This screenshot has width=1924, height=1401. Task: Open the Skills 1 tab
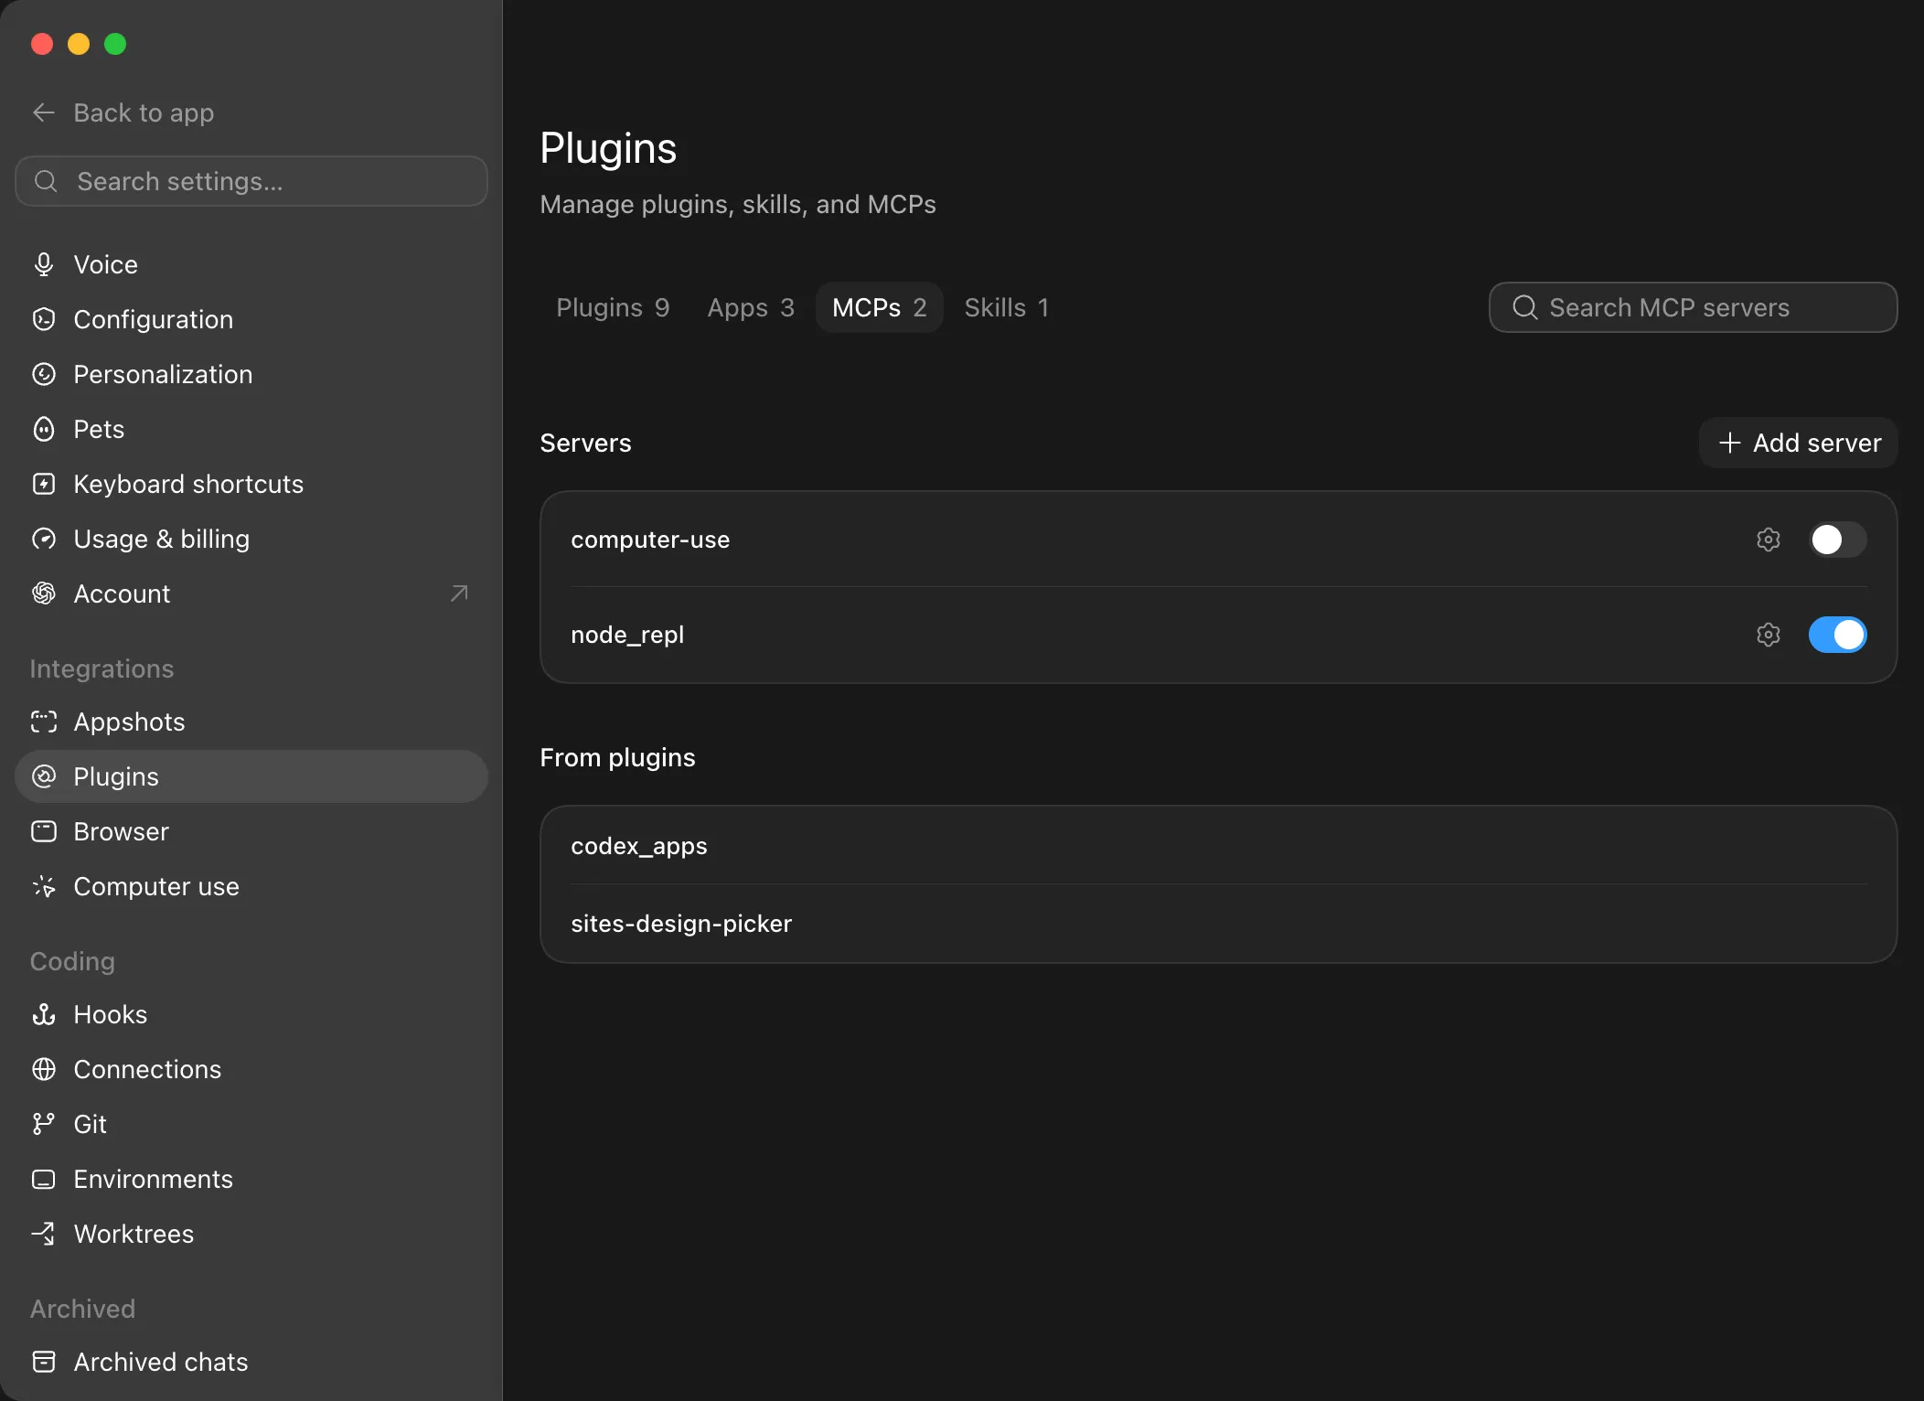coord(1007,307)
